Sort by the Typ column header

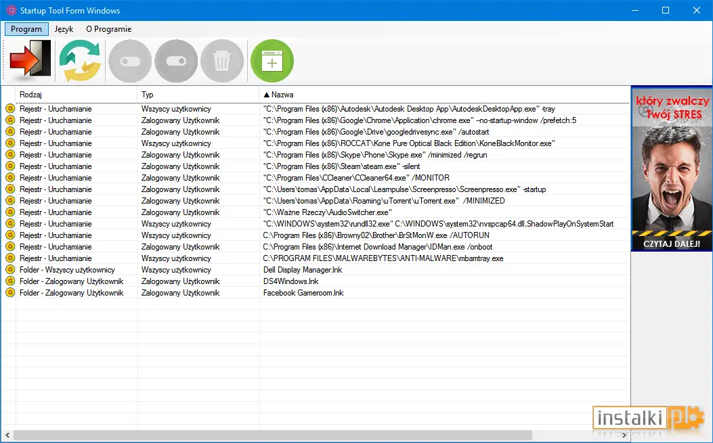[198, 95]
